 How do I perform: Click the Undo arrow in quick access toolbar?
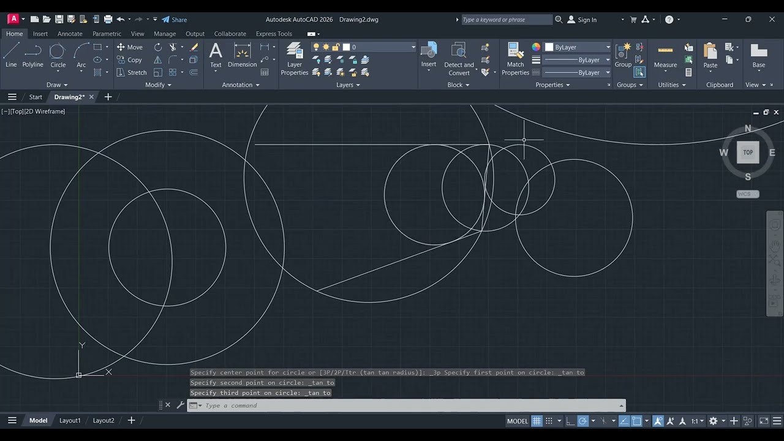pos(121,20)
